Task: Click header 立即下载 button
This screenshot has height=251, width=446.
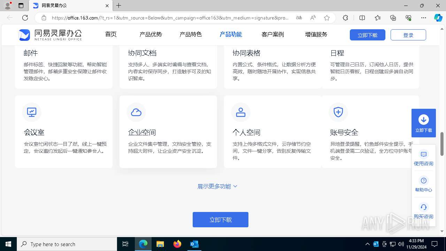Action: [x=368, y=35]
